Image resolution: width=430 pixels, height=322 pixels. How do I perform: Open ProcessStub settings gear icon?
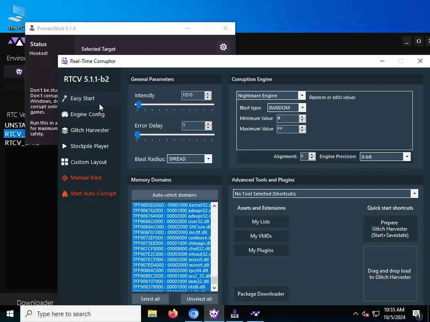223,47
